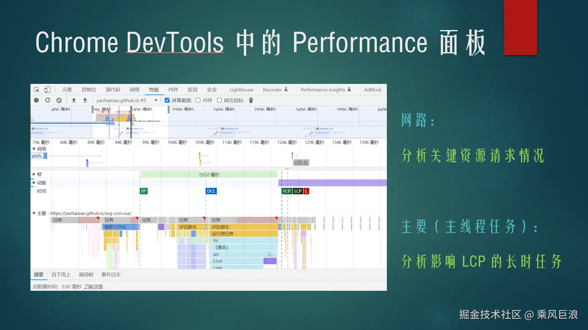Follow the 了解详情 link
Viewport: 588px width, 330px height.
[93, 287]
